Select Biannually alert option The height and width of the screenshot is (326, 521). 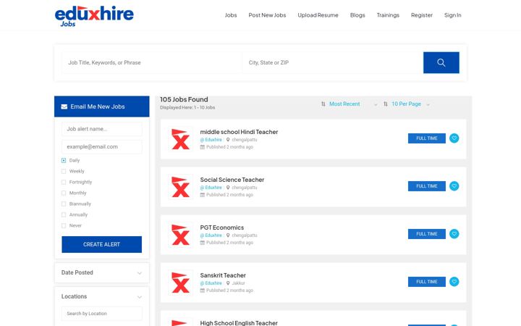tap(64, 204)
